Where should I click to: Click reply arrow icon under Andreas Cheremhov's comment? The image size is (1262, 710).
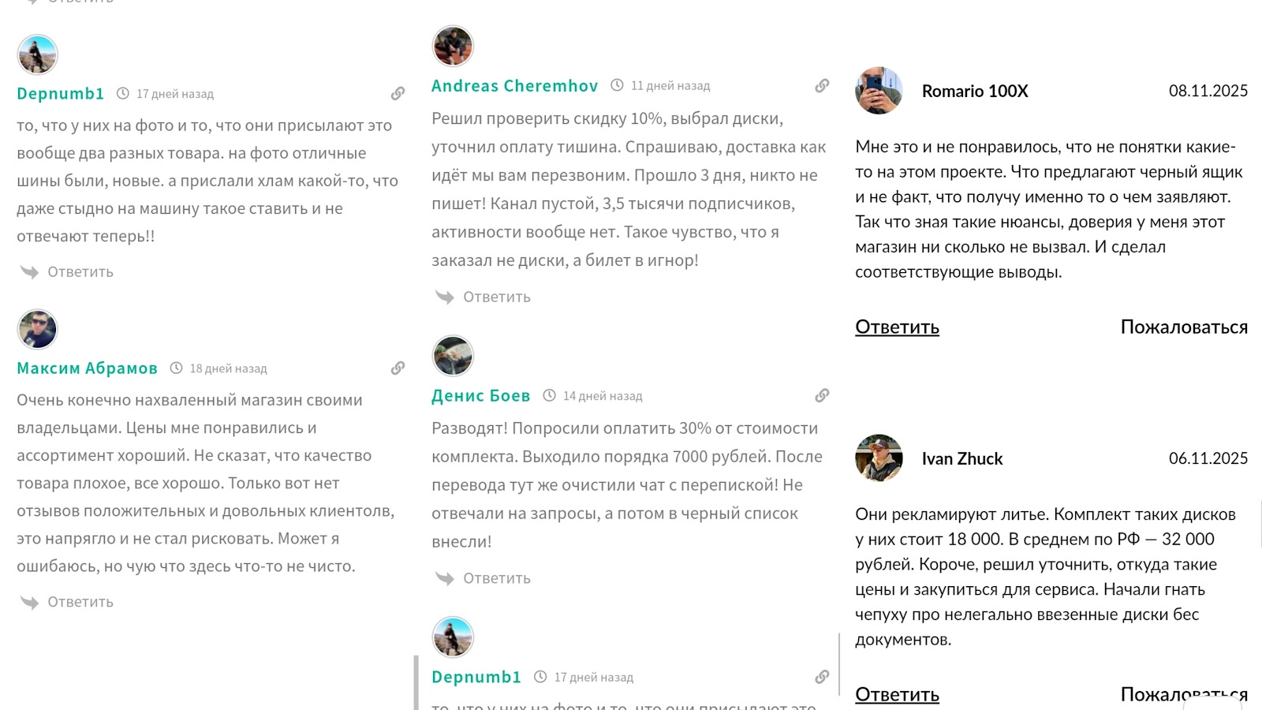tap(445, 297)
